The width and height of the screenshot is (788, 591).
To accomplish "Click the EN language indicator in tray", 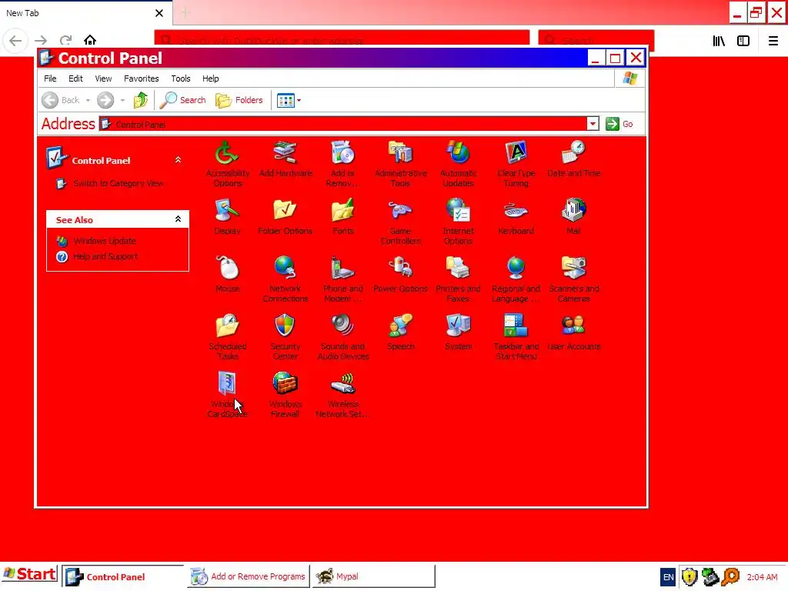I will pos(668,577).
